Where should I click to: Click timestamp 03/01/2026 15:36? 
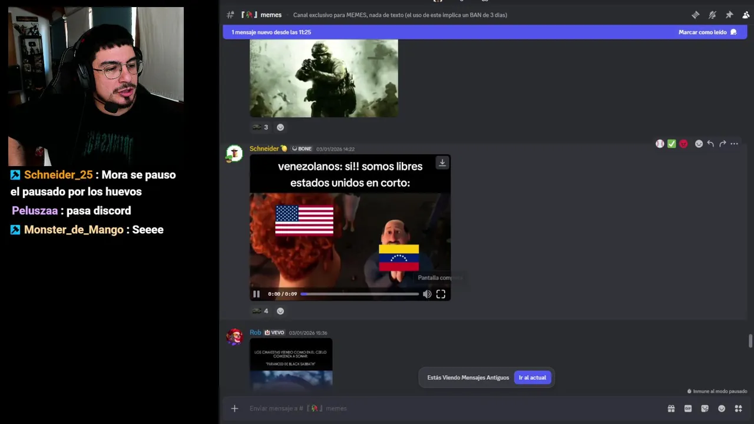click(x=308, y=333)
